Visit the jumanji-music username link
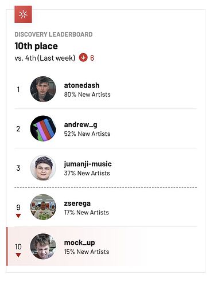Screen dimensions: 214x286 (88, 164)
